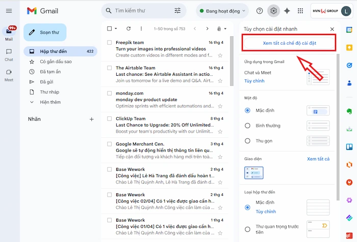This screenshot has height=242, width=357.
Task: Check the monday.com email checkbox
Action: click(109, 93)
